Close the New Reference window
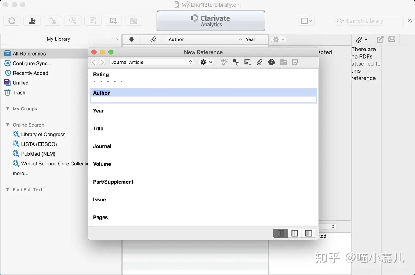Screen dimensions: 415x275 (x=94, y=52)
